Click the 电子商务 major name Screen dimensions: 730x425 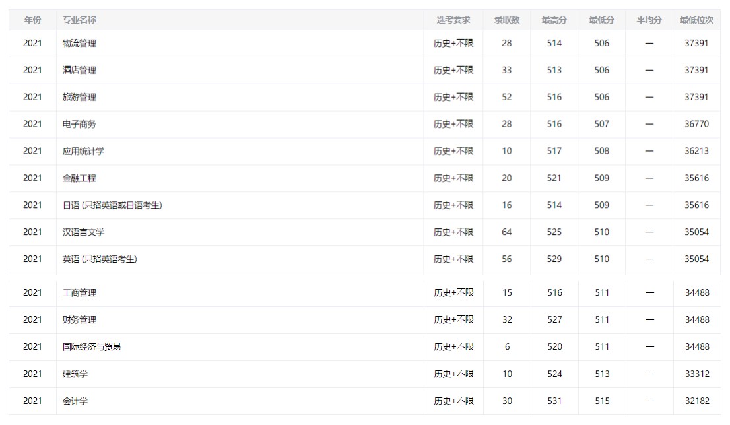point(80,124)
